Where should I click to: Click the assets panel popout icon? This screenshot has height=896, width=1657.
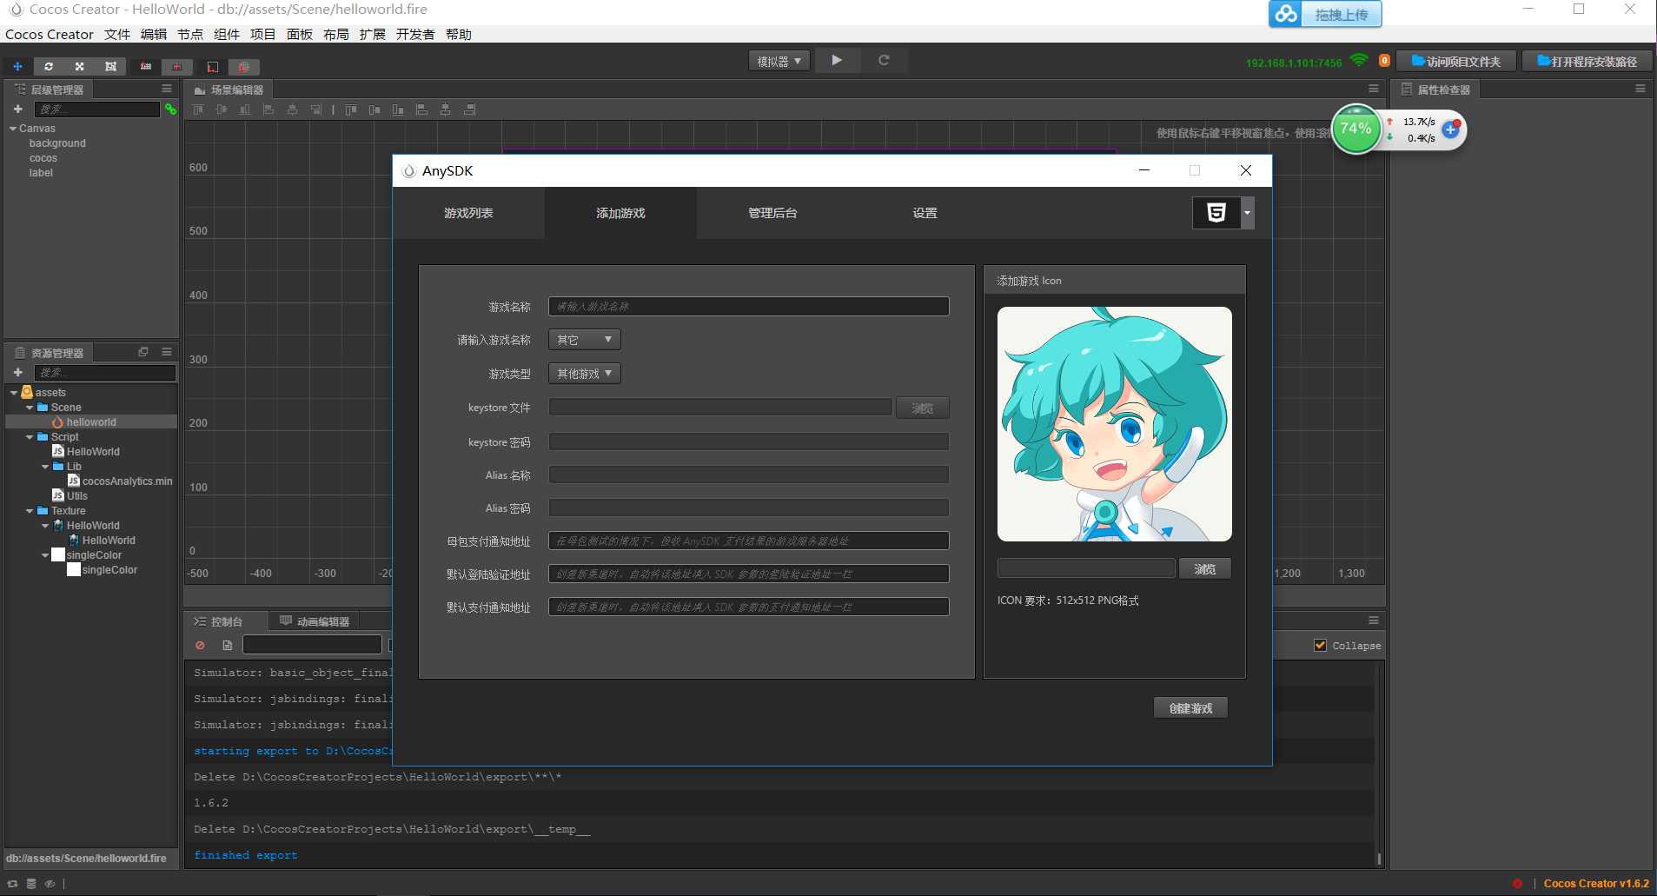(143, 352)
